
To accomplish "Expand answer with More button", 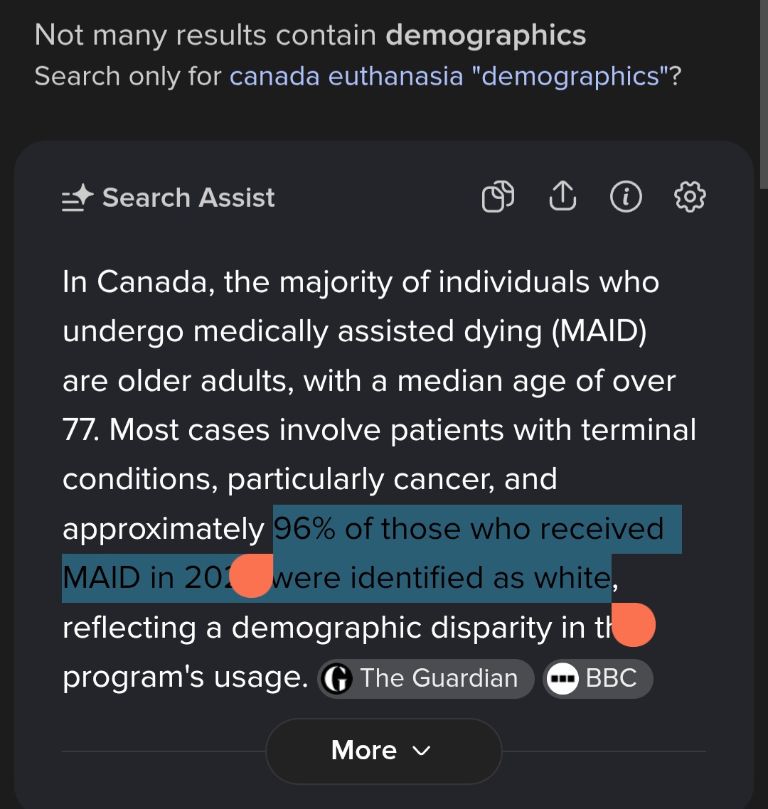I will [x=383, y=751].
